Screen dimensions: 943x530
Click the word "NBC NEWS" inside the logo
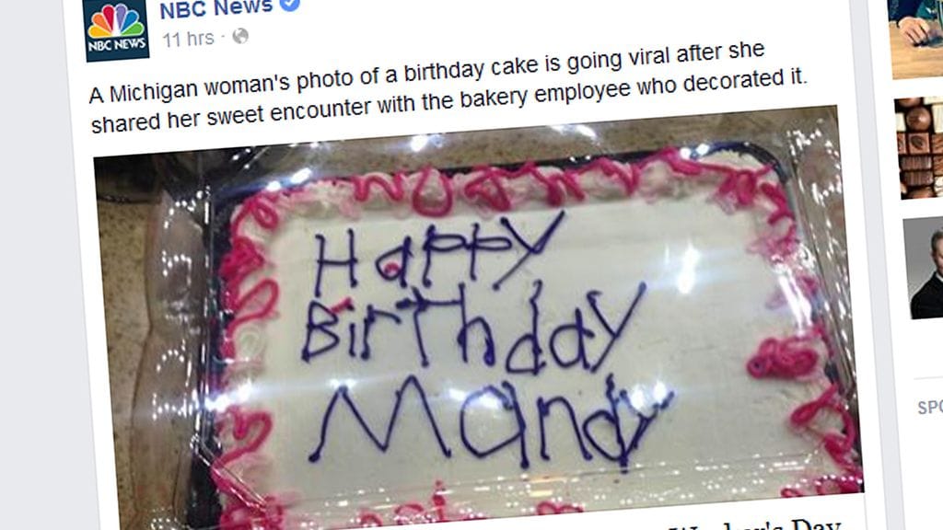(117, 45)
